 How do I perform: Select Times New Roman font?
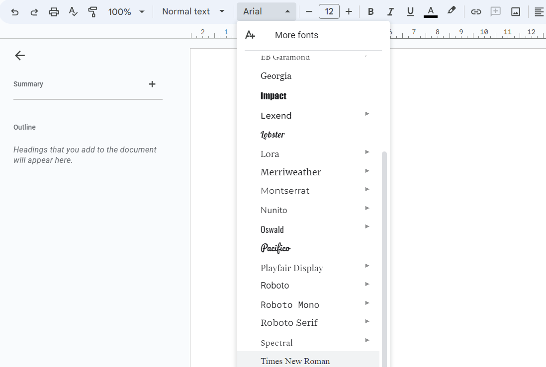[295, 361]
